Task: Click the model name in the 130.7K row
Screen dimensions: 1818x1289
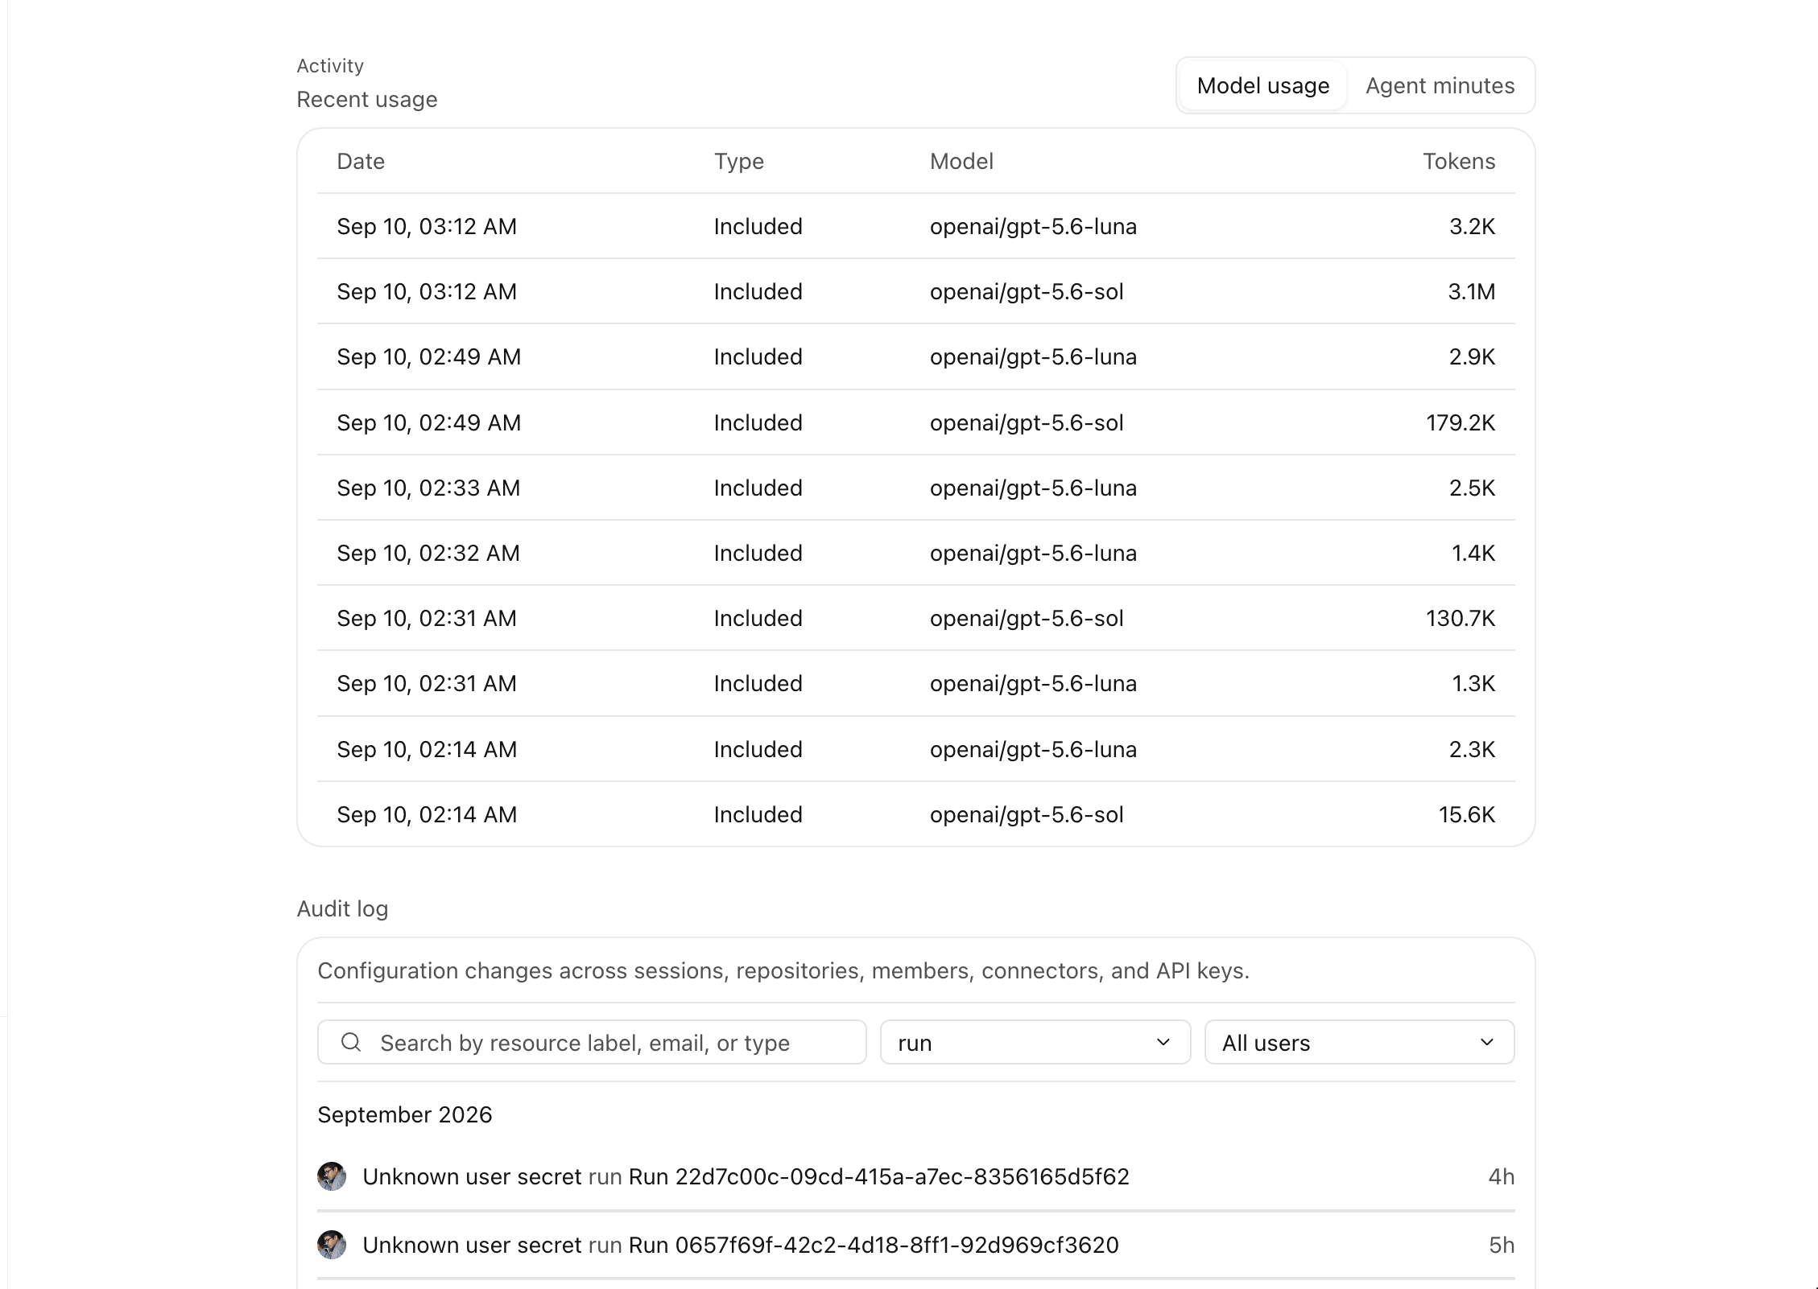Action: [x=1027, y=618]
